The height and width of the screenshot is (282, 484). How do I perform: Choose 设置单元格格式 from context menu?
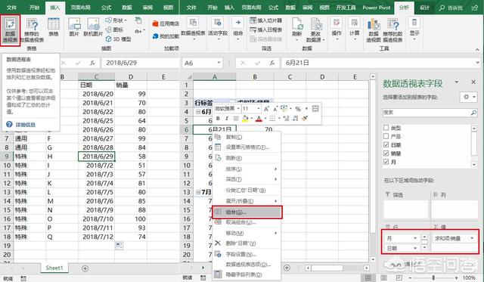tap(247, 147)
